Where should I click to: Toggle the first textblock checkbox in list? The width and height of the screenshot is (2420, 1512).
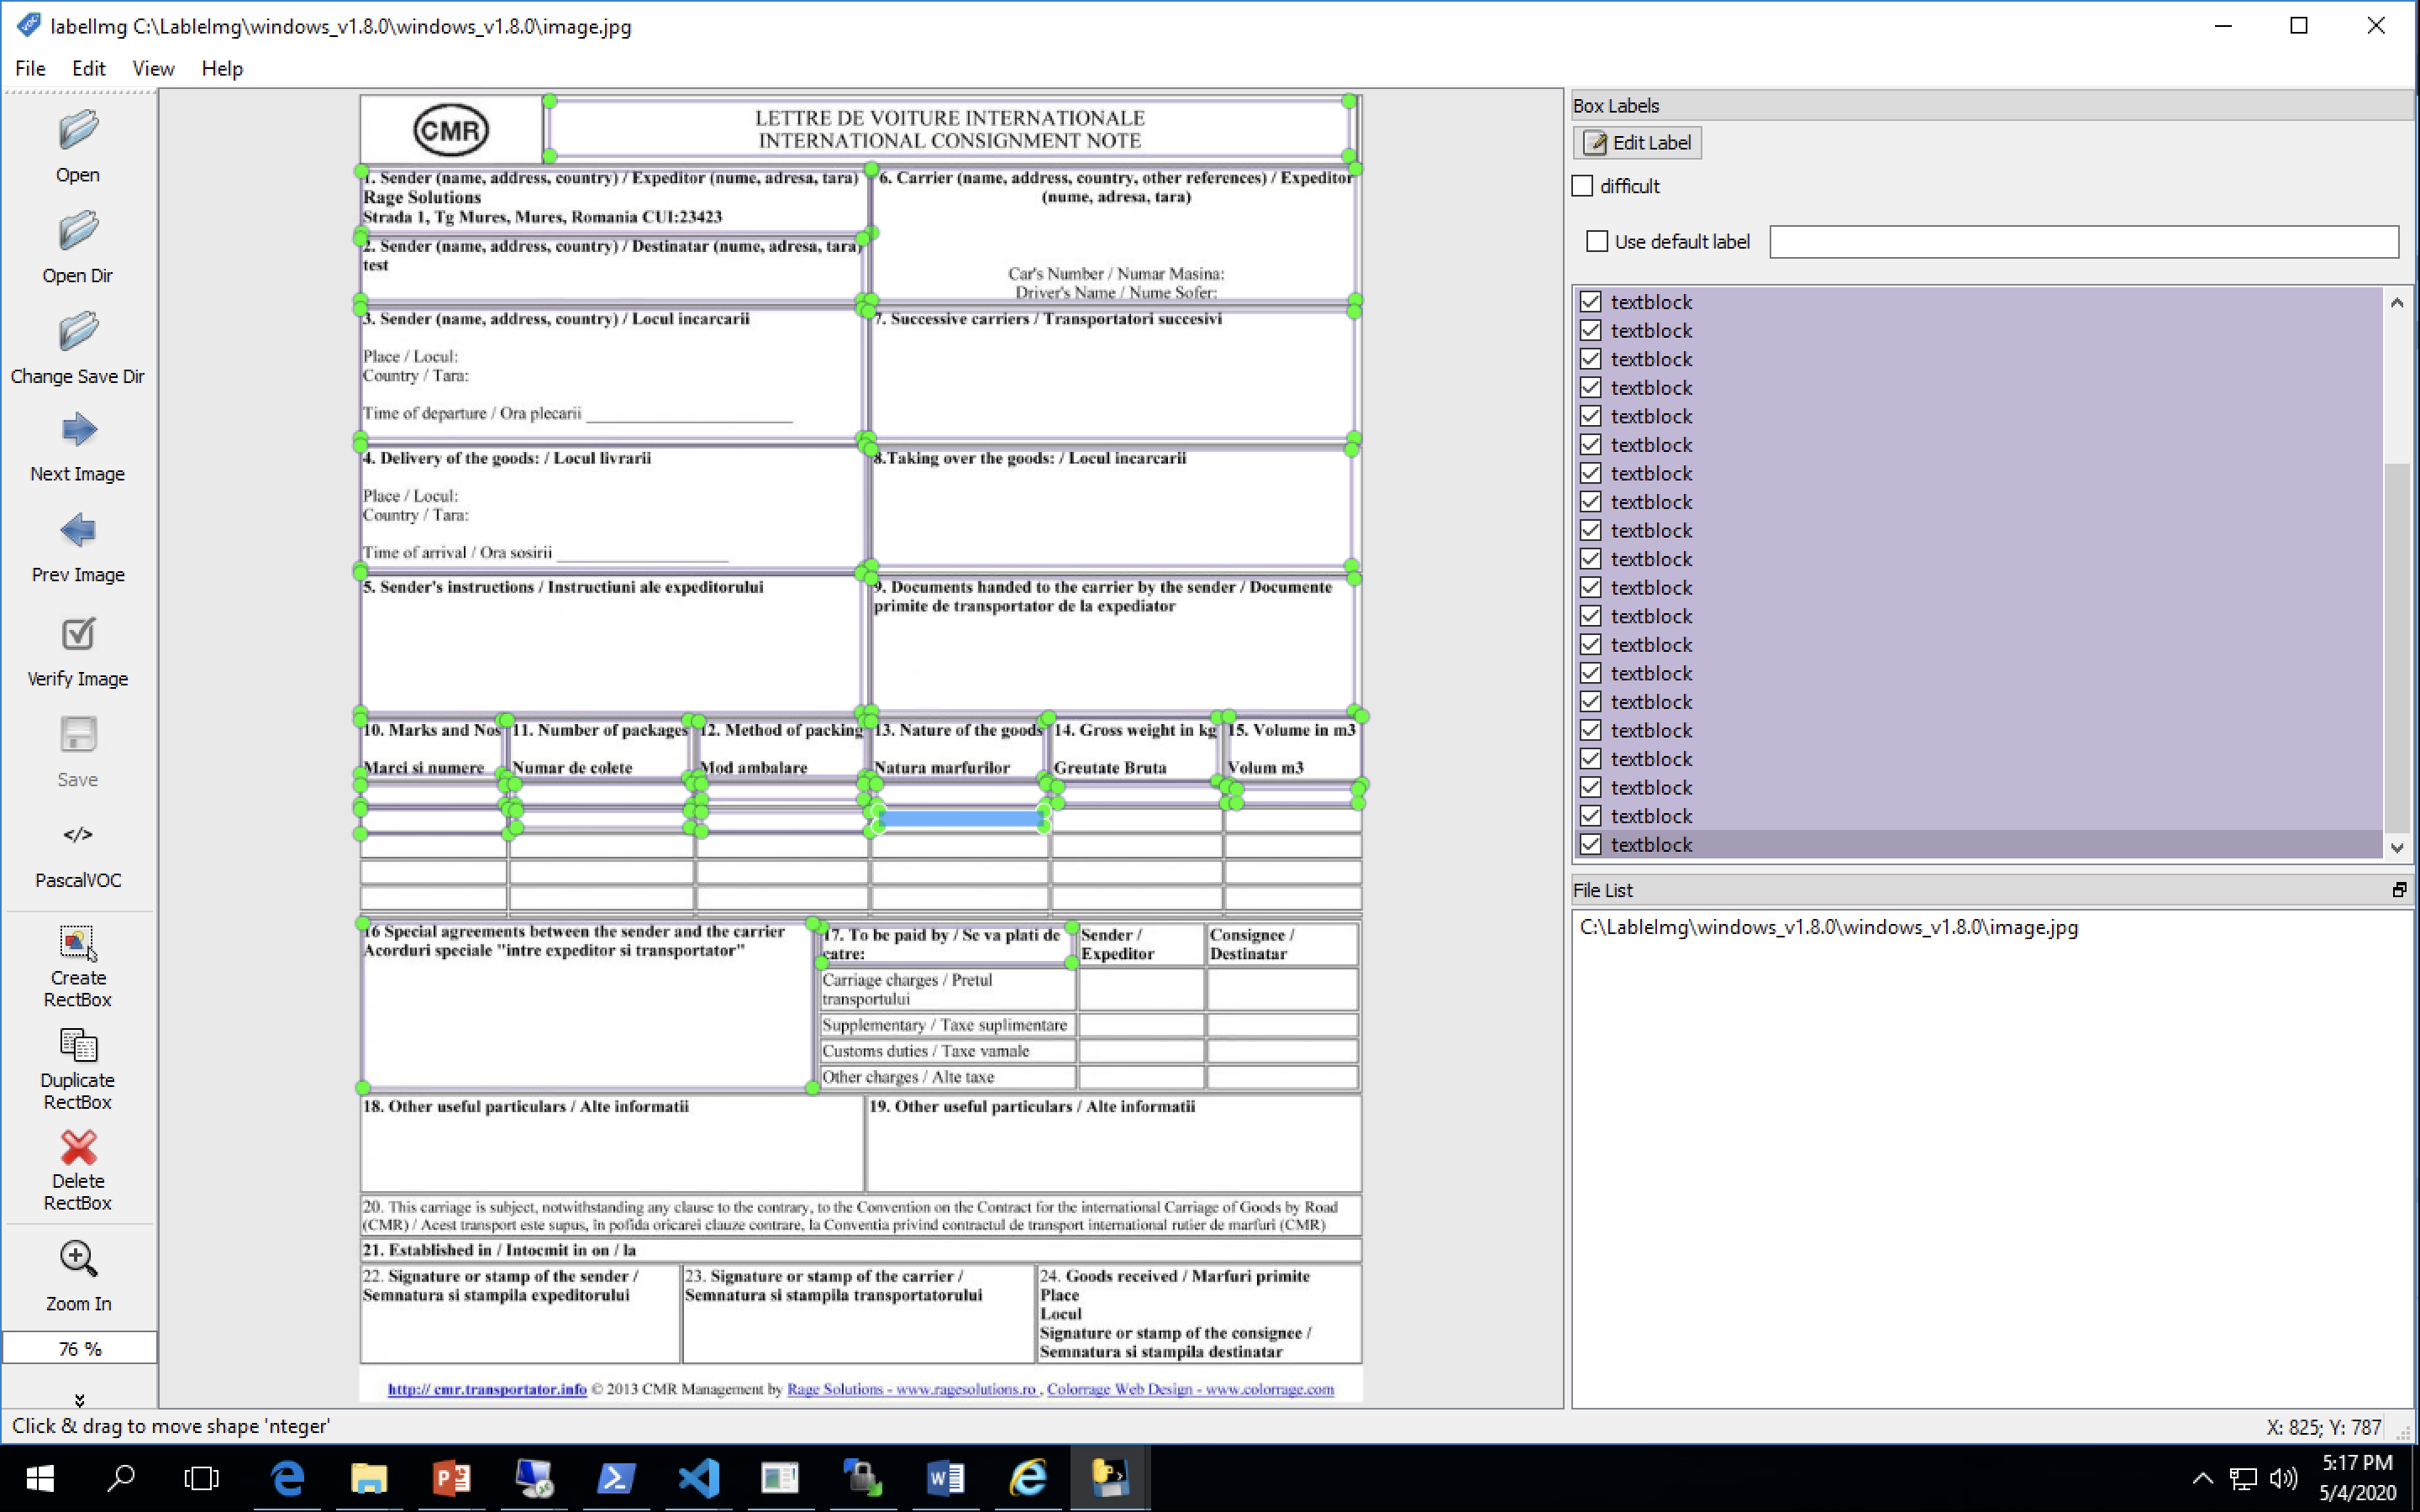click(1589, 302)
